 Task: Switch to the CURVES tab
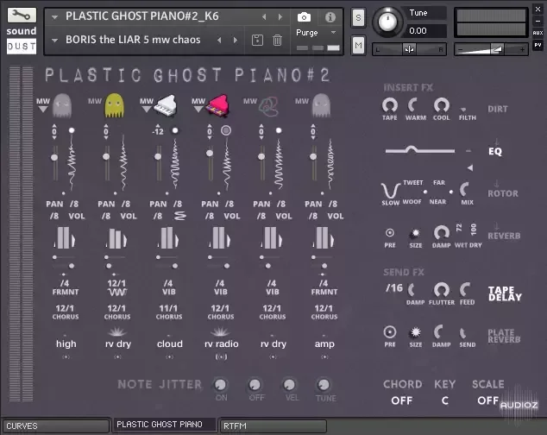click(x=55, y=426)
